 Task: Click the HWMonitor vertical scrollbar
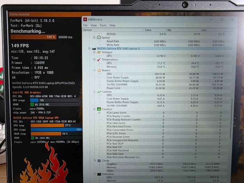[231, 119]
